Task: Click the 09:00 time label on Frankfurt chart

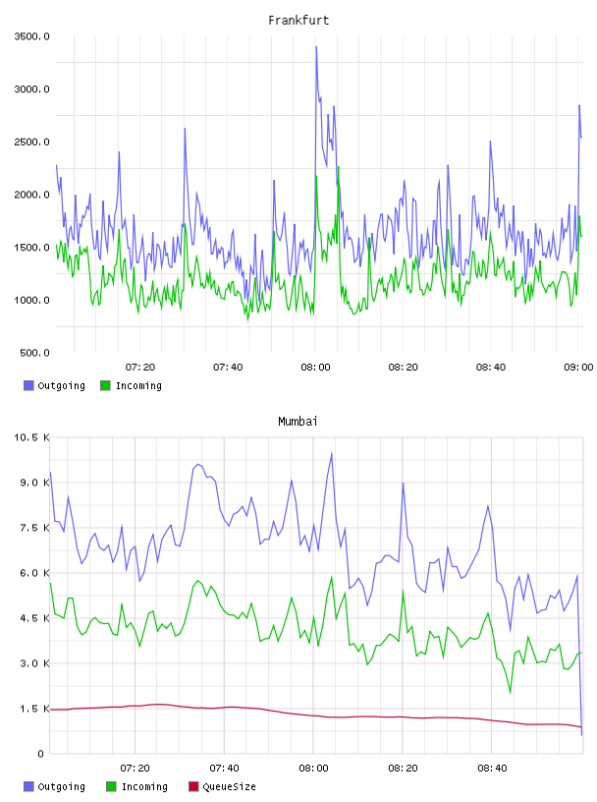Action: (x=578, y=368)
